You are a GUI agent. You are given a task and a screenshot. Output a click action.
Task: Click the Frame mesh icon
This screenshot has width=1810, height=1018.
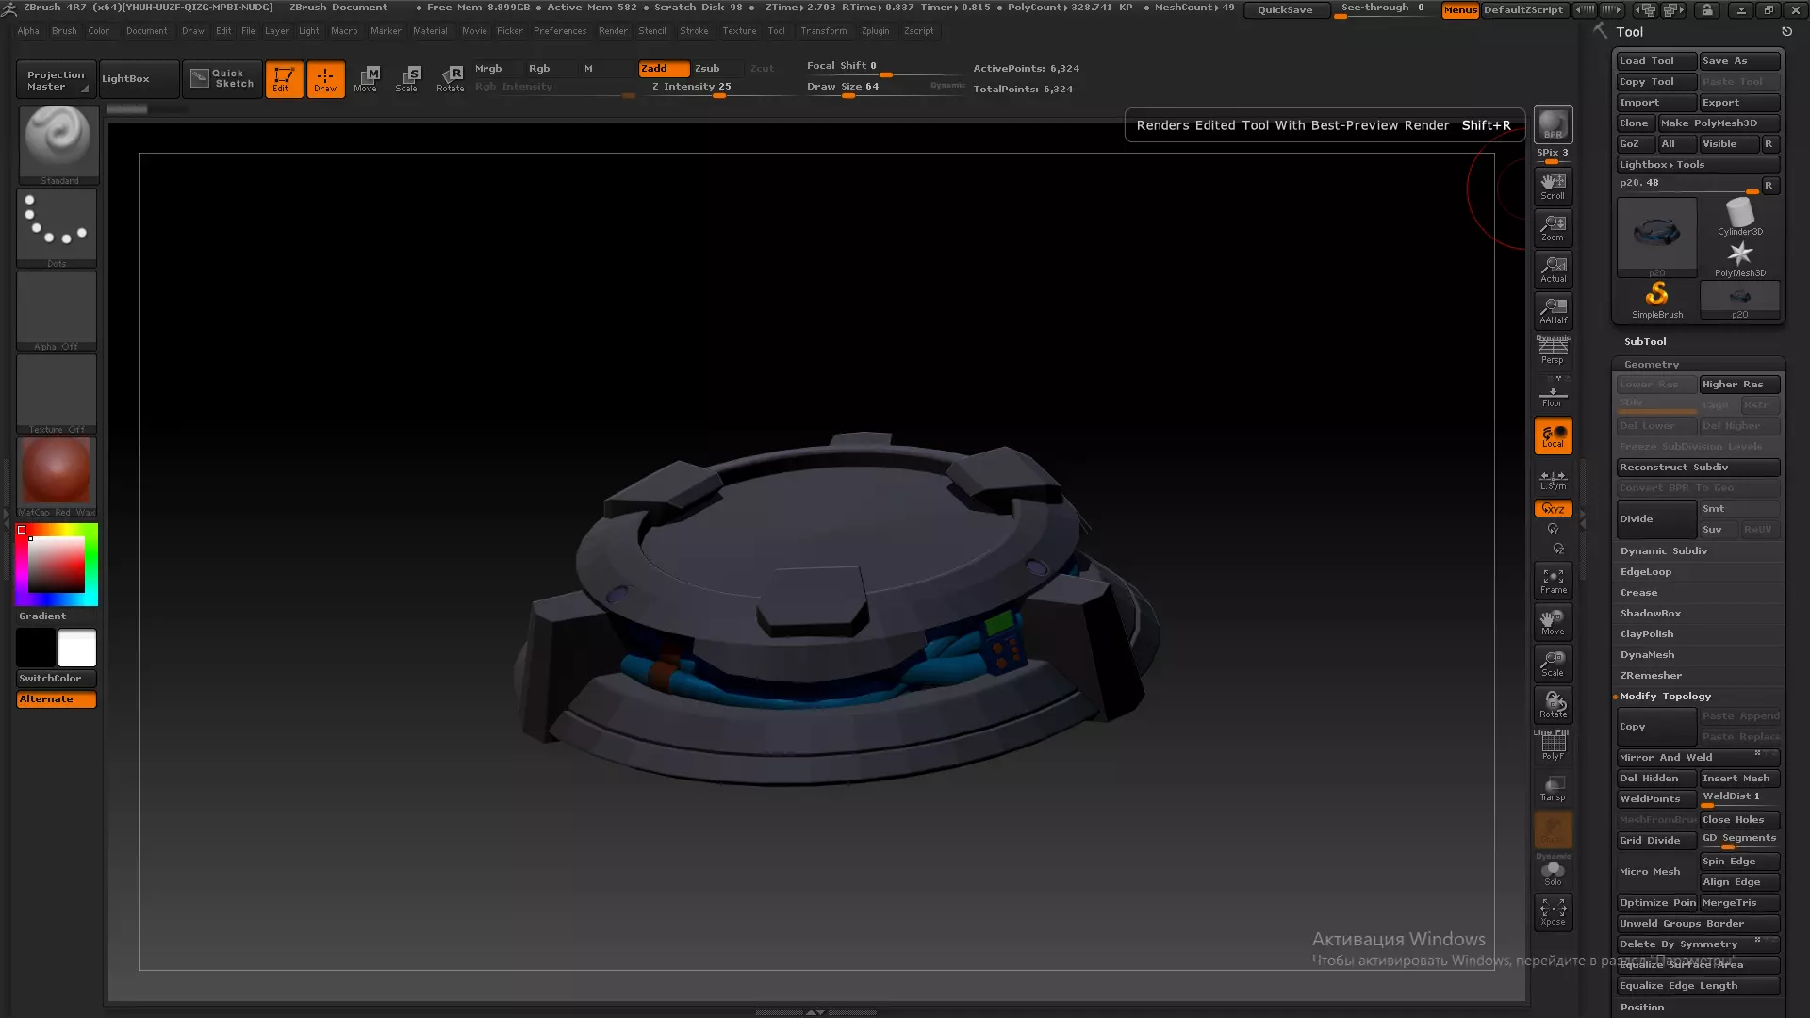1553,581
